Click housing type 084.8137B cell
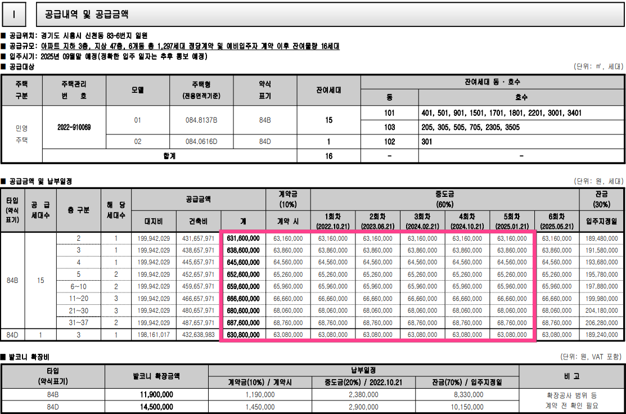 click(201, 120)
